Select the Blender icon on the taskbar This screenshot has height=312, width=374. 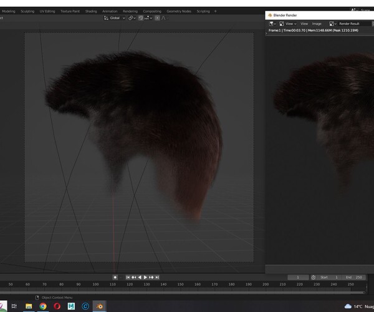(99, 306)
